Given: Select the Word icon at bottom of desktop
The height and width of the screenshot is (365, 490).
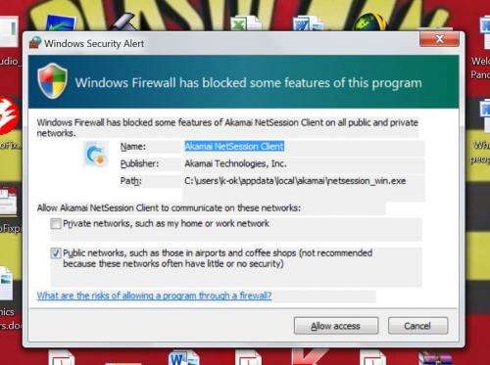Looking at the screenshot, I should tap(183, 357).
